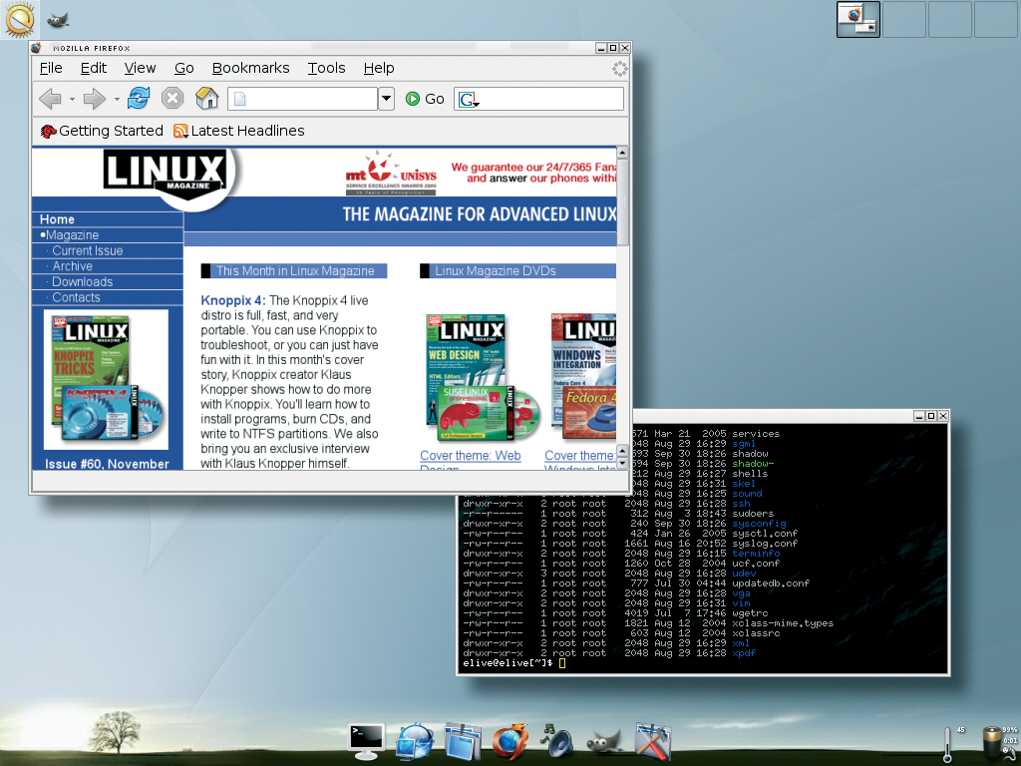Image resolution: width=1021 pixels, height=766 pixels.
Task: Open the Latest Headlines feed bookmark
Action: tap(239, 131)
